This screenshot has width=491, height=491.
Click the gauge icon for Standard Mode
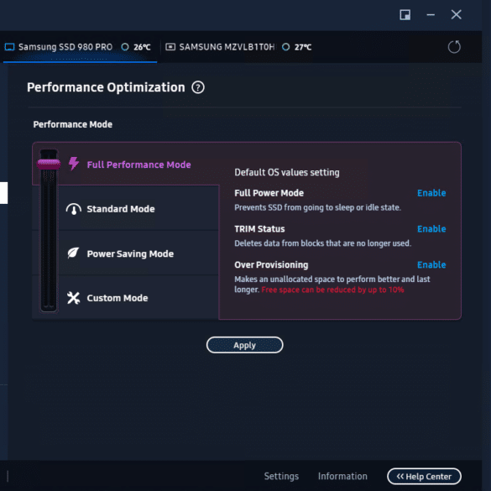click(x=74, y=209)
